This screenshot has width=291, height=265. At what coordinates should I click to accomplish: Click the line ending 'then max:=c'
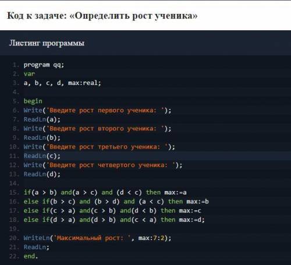coord(112,211)
